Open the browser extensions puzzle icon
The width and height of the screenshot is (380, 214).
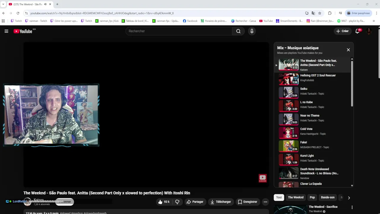pos(330,13)
